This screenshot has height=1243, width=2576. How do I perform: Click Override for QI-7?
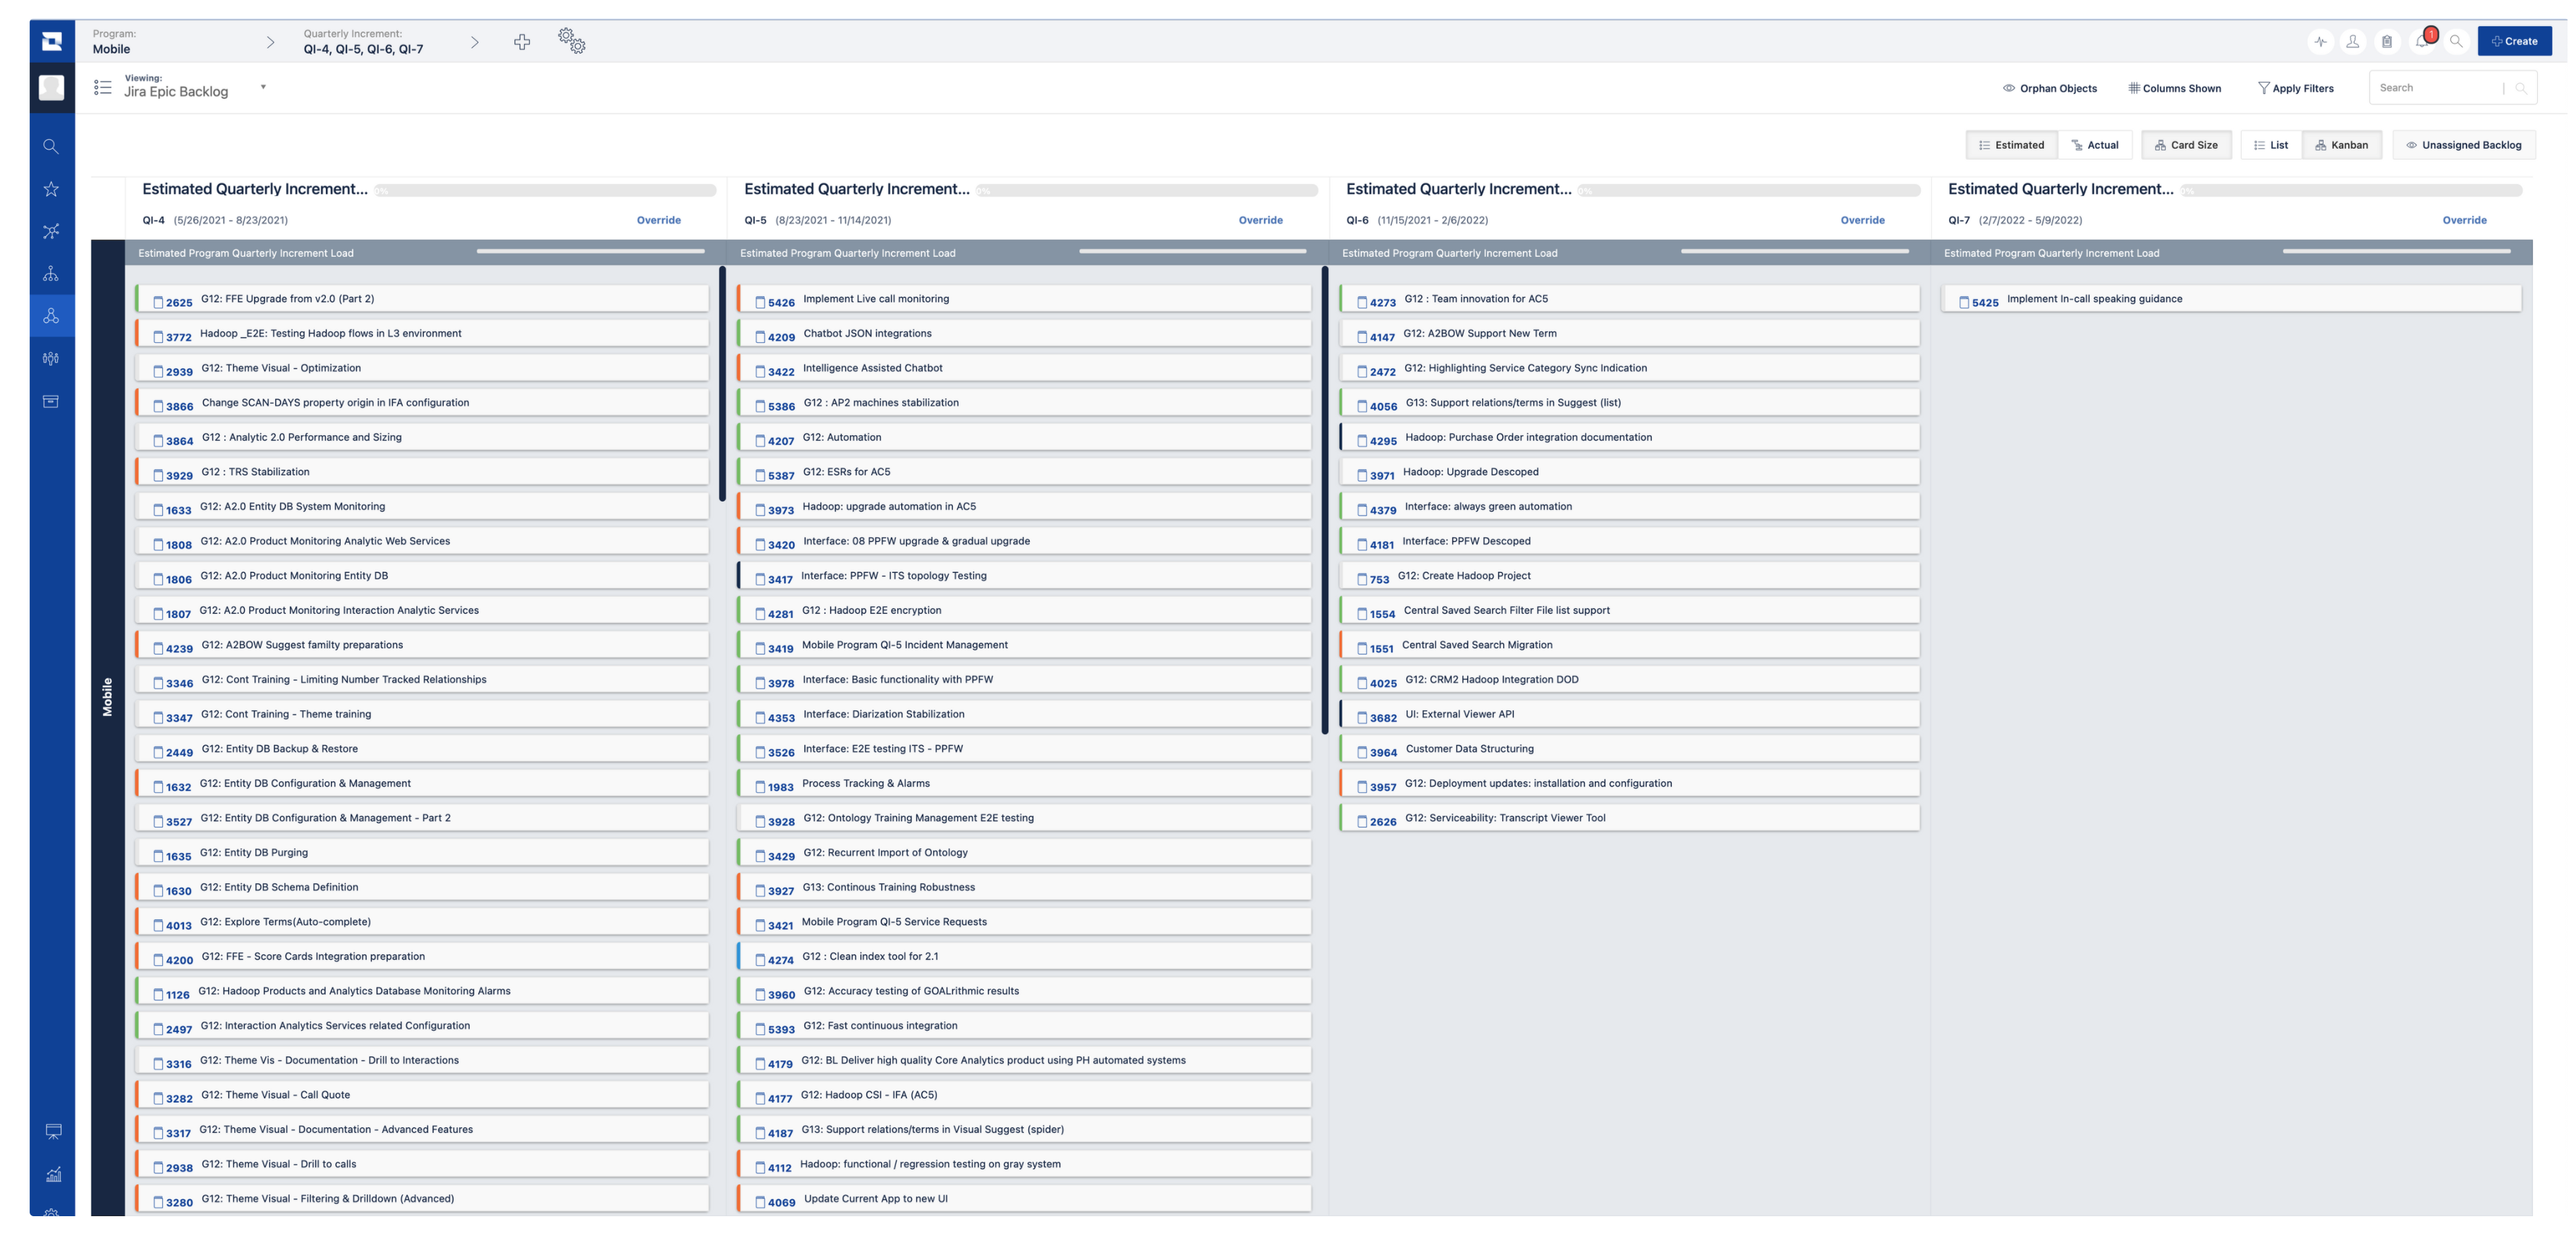(x=2465, y=220)
